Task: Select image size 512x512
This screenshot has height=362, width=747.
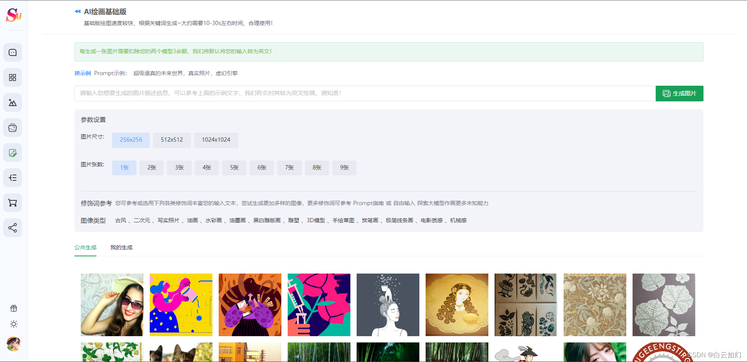Action: (172, 140)
